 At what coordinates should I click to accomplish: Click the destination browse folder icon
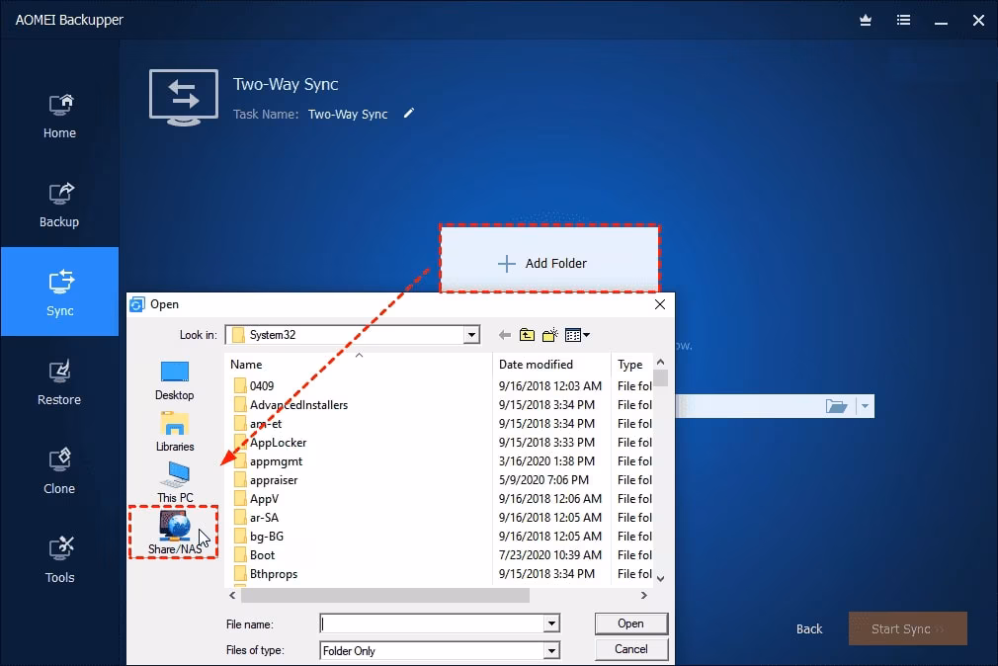[836, 406]
